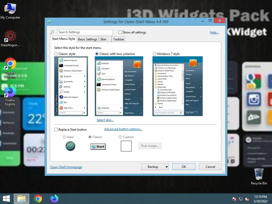
Task: Switch to the Skin tab
Action: coord(105,39)
